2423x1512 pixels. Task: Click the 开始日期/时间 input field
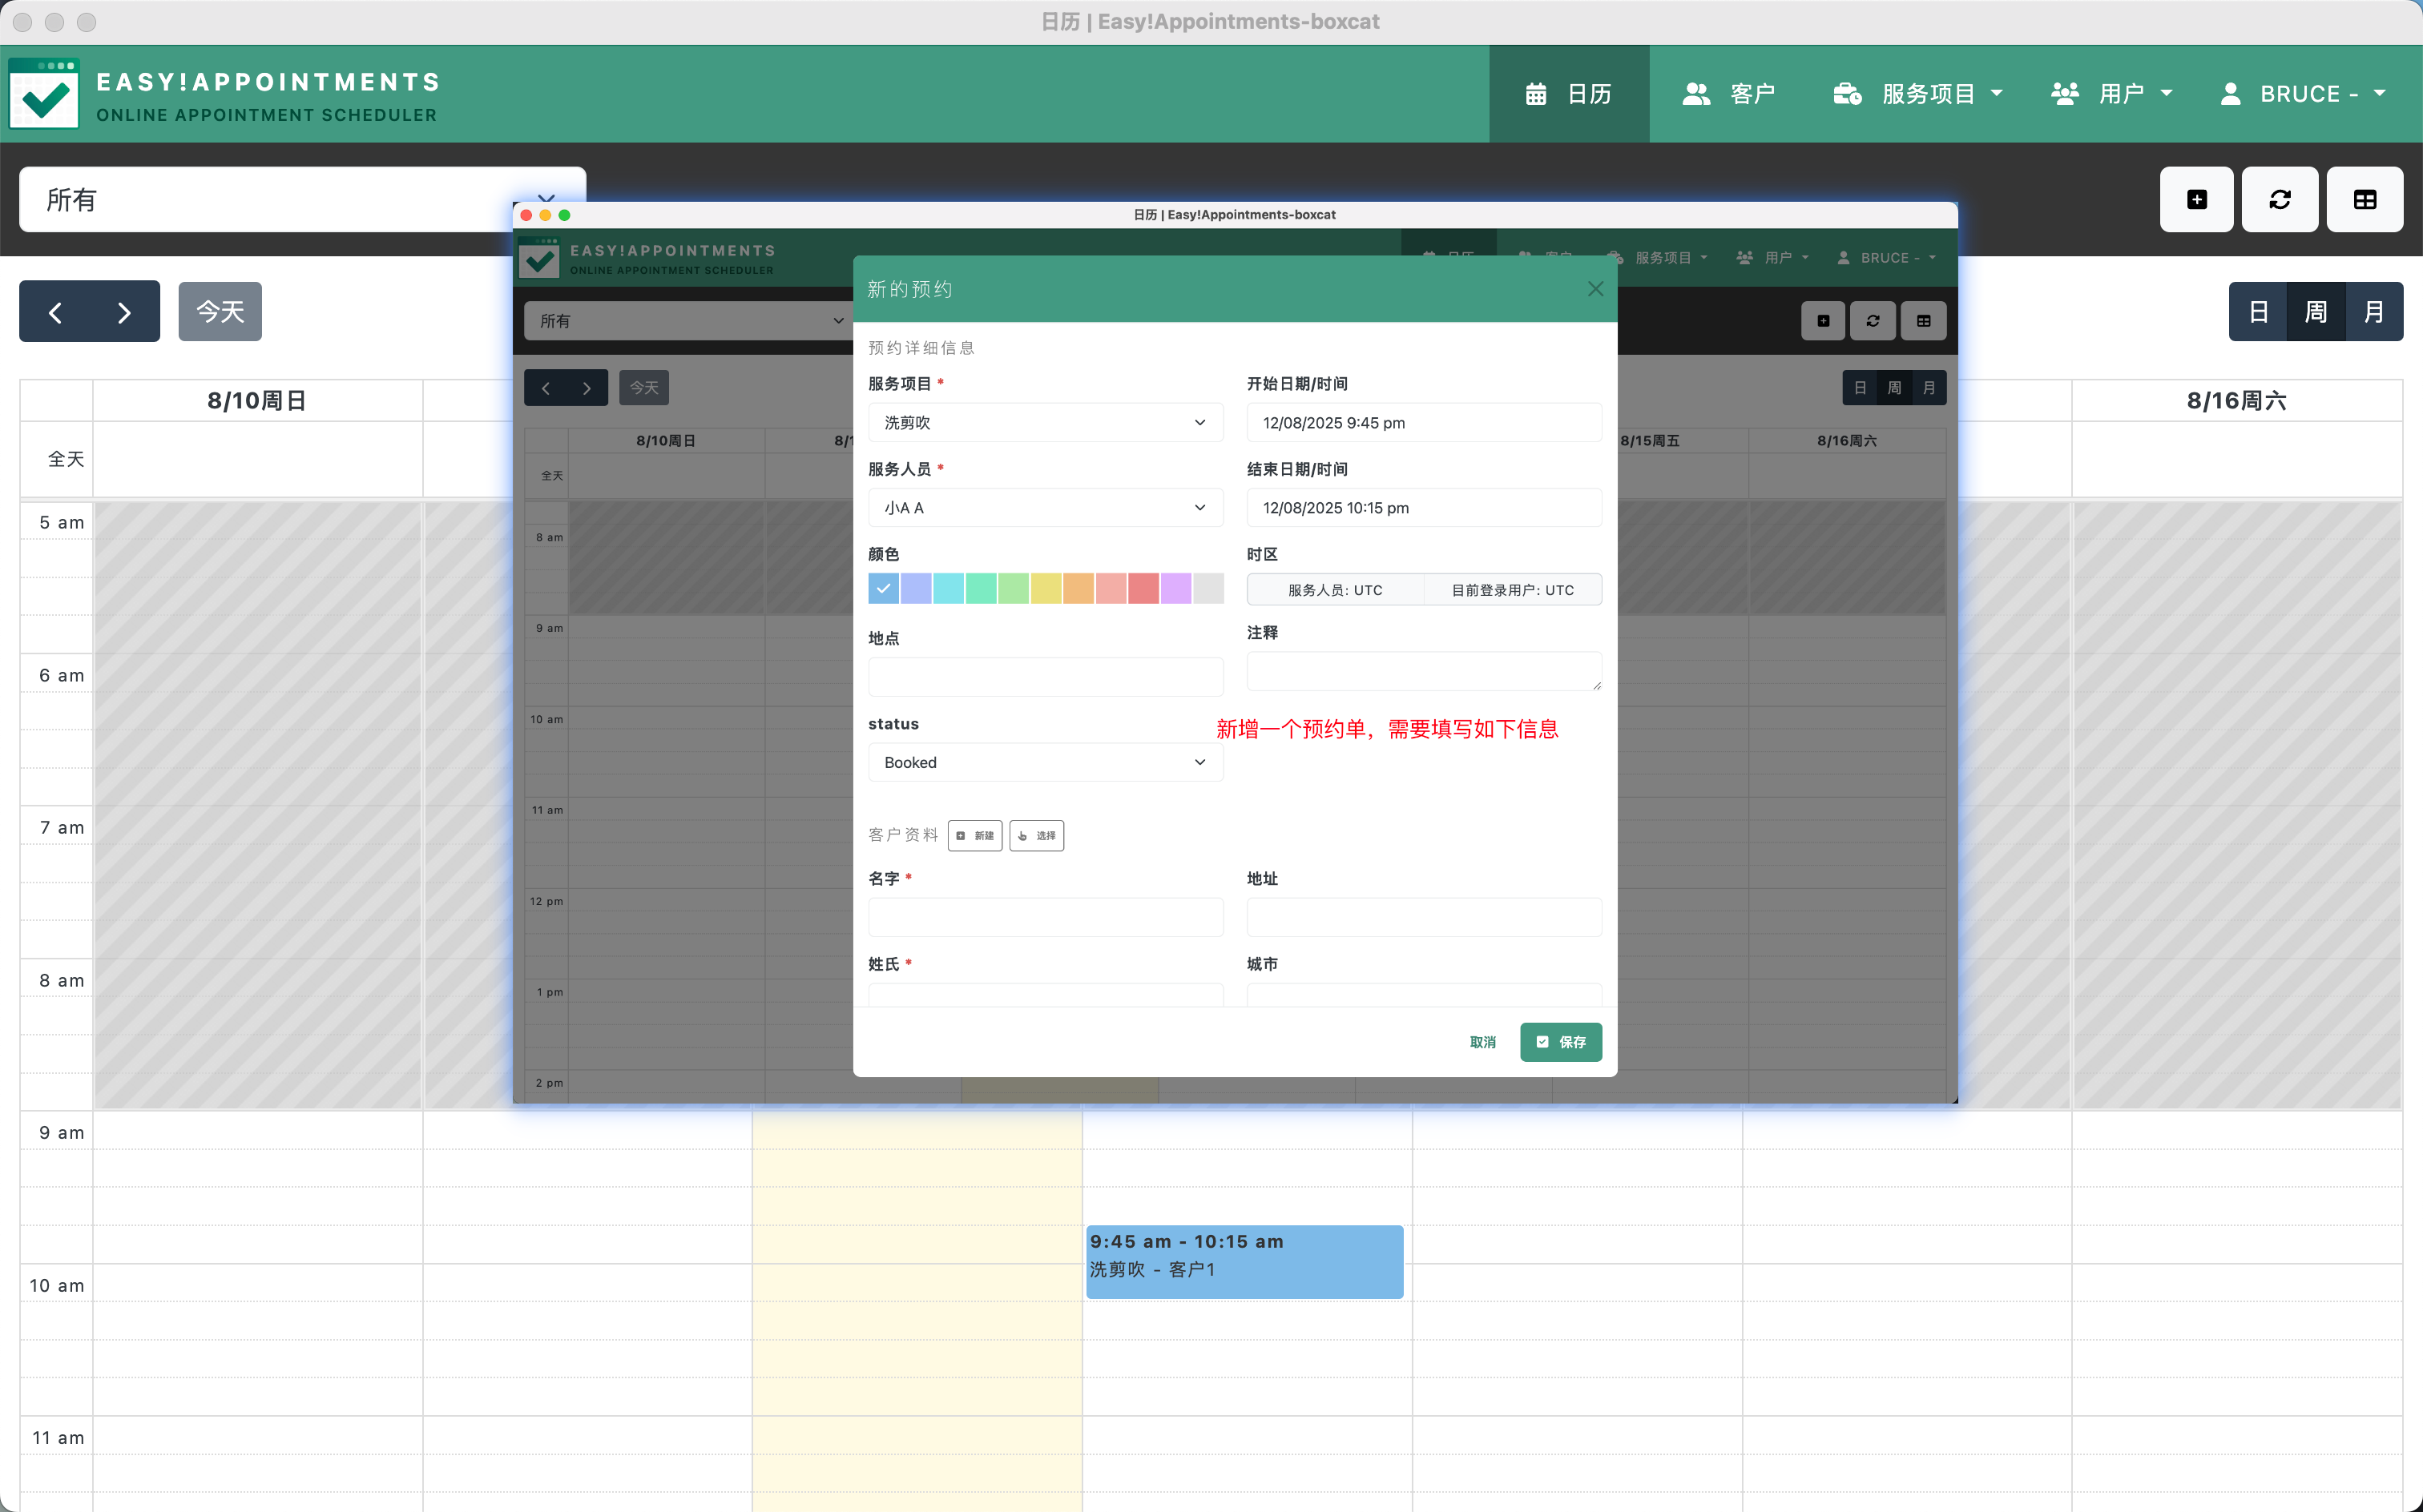coord(1424,423)
